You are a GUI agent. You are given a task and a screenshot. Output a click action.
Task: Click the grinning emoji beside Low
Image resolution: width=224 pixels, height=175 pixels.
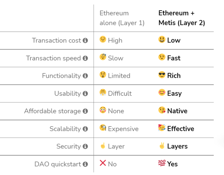[x=162, y=40]
